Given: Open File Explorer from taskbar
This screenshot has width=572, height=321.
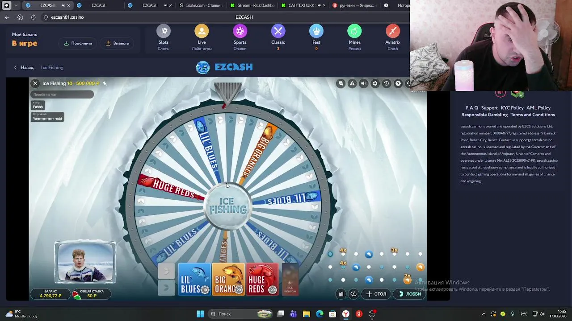Looking at the screenshot, I should tap(307, 314).
